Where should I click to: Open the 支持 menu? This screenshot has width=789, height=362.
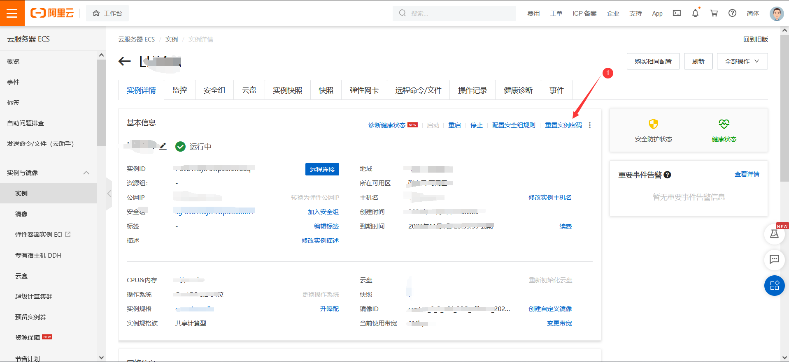[x=635, y=14]
